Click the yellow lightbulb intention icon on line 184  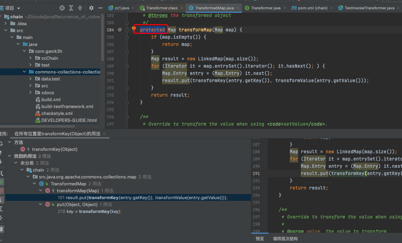134,28
